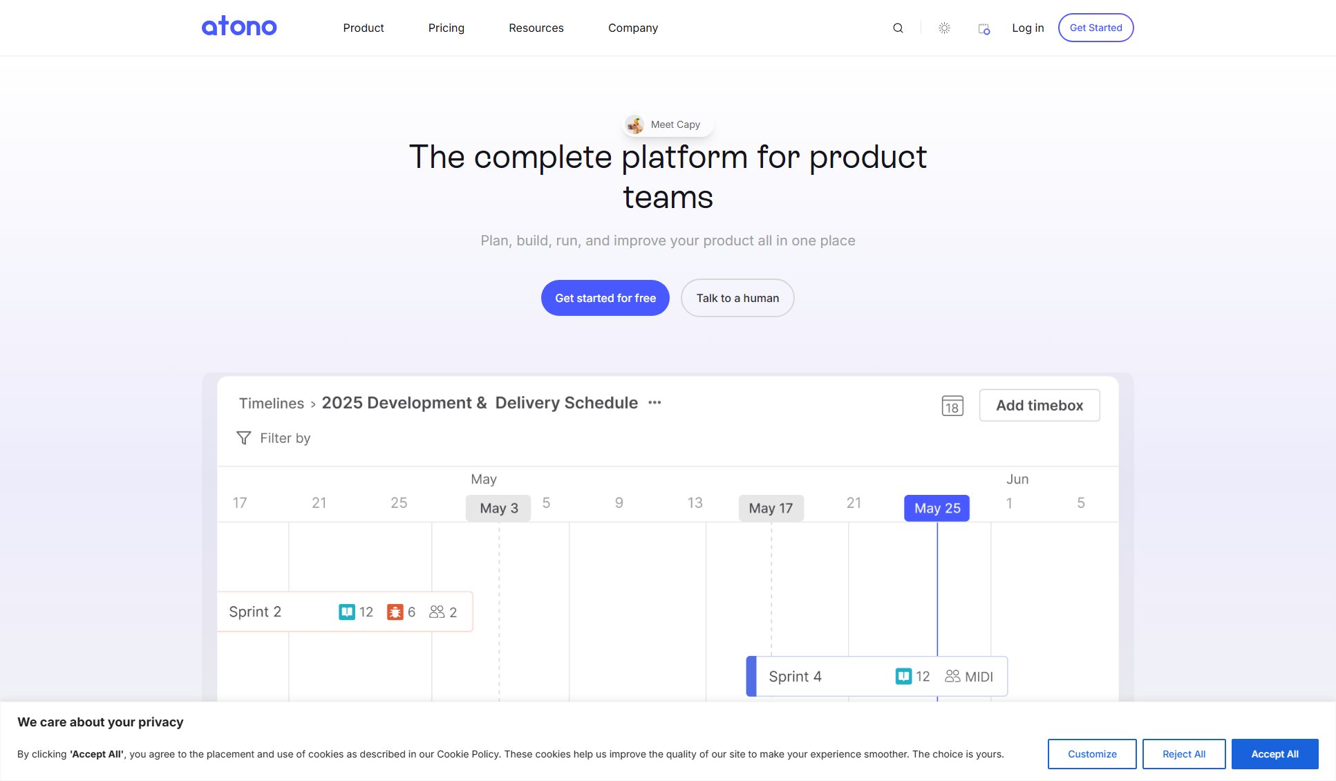The image size is (1336, 781).
Task: Click the people icon in Sprint 2
Action: tap(437, 612)
